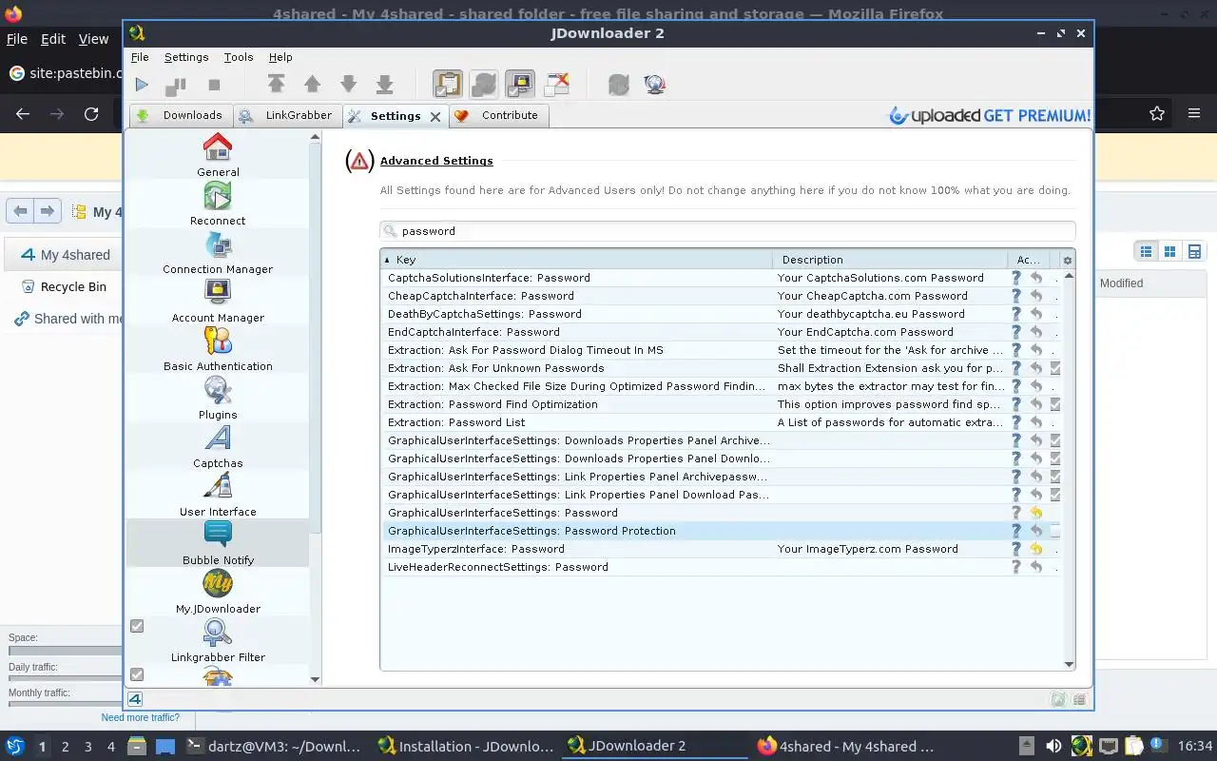This screenshot has width=1217, height=761.
Task: Open the table column settings gear
Action: click(1067, 260)
